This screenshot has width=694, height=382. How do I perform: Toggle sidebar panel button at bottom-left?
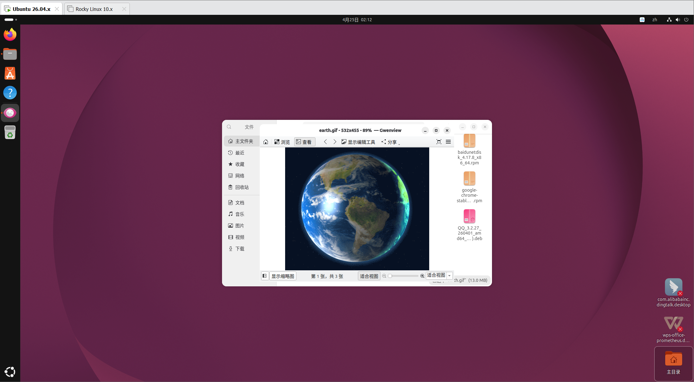pyautogui.click(x=265, y=276)
